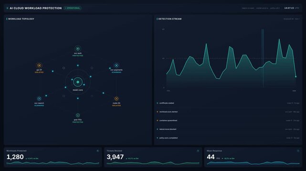Open the Mean Response card round icon
The width and height of the screenshot is (306, 171).
coord(298,151)
